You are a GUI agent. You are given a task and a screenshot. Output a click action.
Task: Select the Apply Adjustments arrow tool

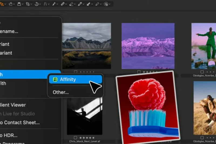pos(89,4)
